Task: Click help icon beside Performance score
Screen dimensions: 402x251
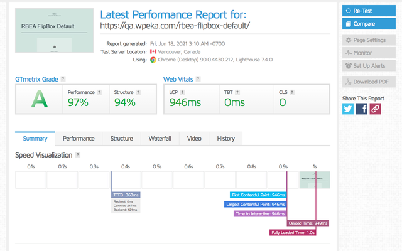Action: [99, 92]
